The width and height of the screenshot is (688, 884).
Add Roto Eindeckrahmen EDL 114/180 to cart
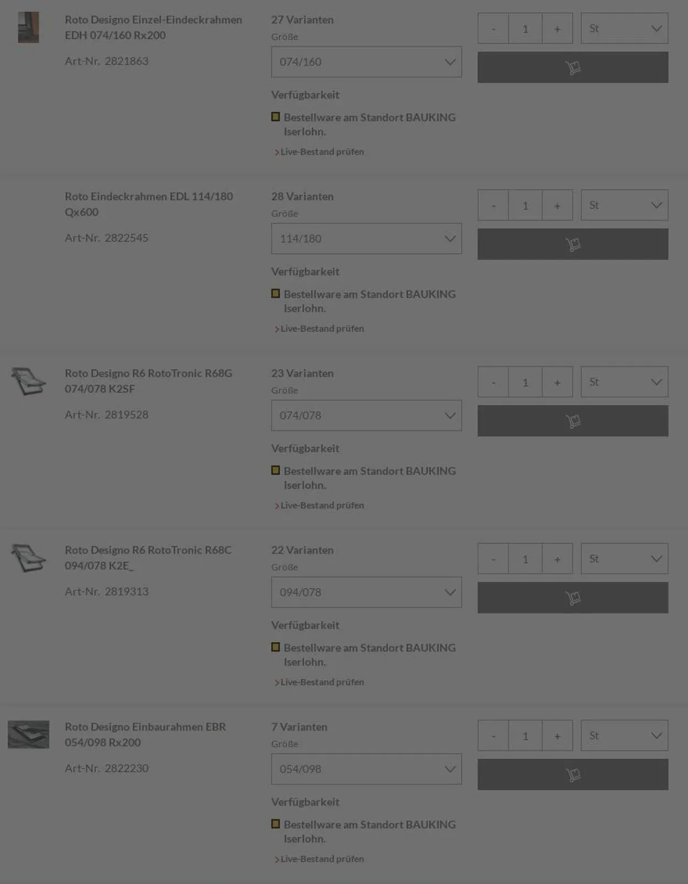tap(572, 244)
